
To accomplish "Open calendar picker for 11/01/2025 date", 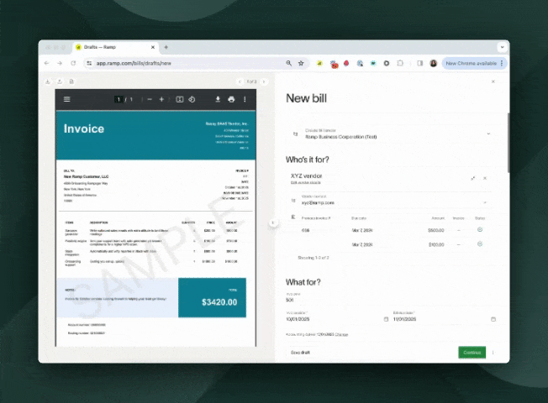I will pyautogui.click(x=493, y=319).
